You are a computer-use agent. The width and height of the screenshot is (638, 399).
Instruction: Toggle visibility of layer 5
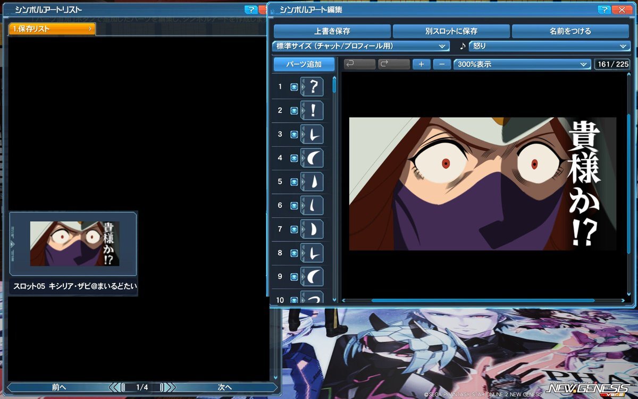[294, 182]
